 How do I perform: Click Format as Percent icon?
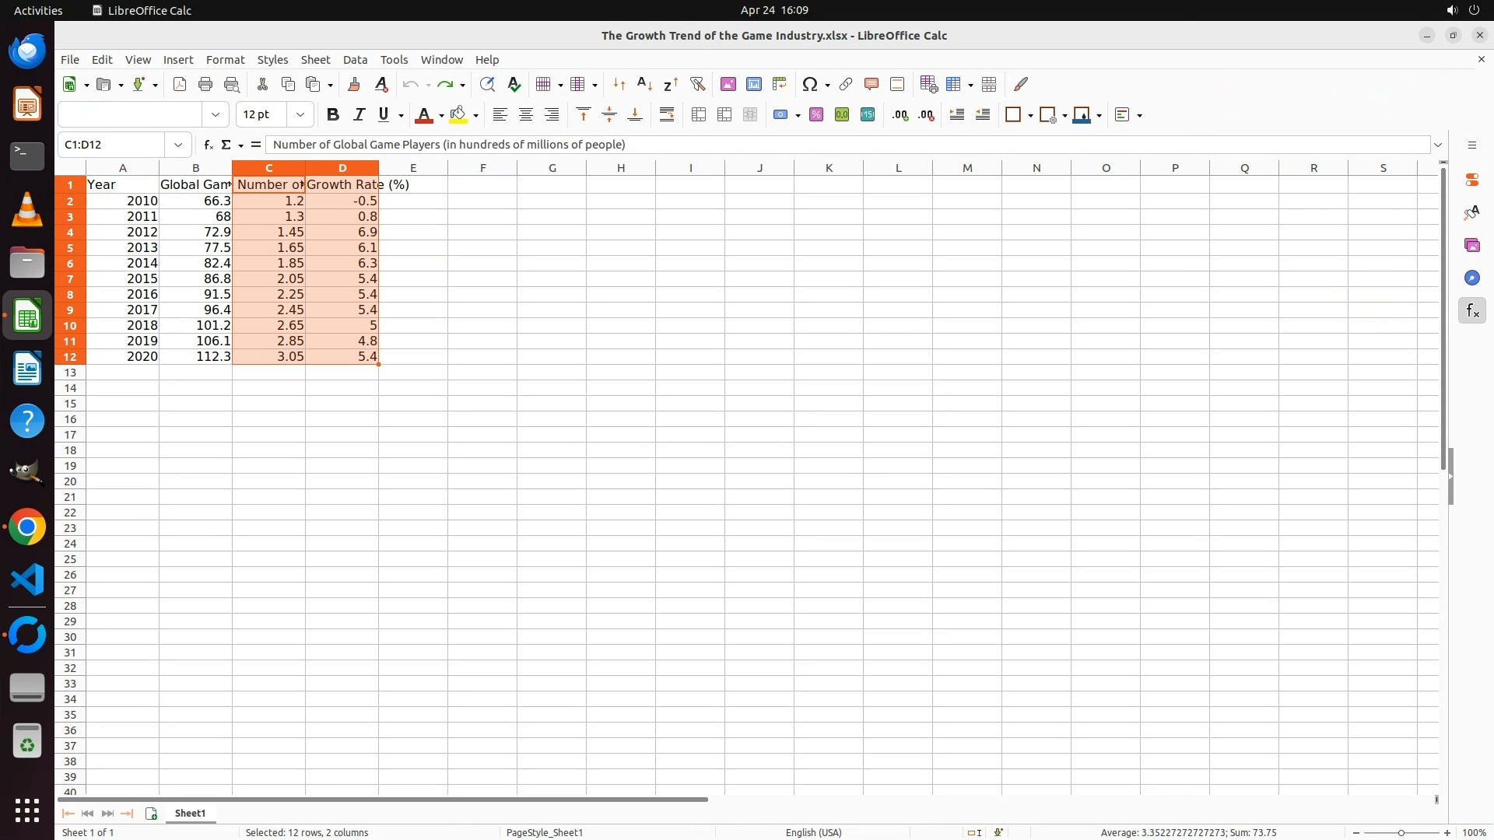[815, 115]
